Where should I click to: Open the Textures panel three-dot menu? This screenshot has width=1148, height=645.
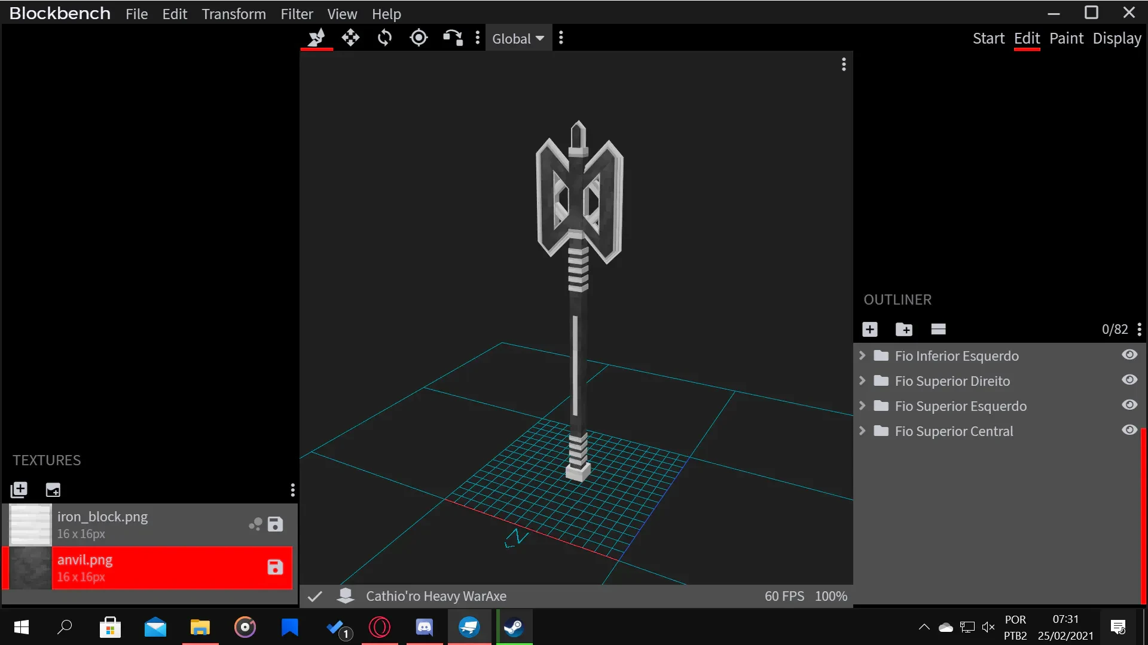292,490
